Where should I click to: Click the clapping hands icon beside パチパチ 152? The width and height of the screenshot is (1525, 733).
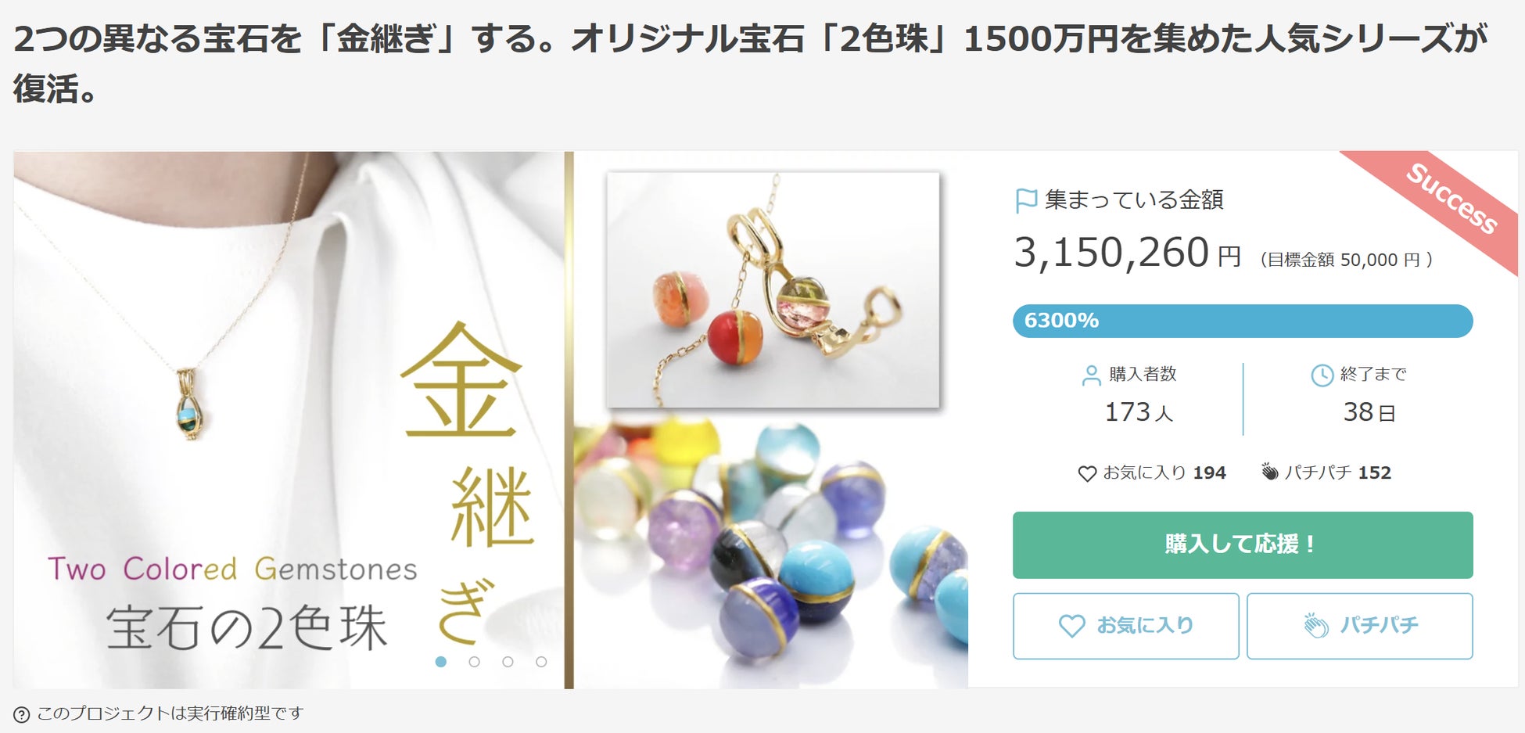1270,472
